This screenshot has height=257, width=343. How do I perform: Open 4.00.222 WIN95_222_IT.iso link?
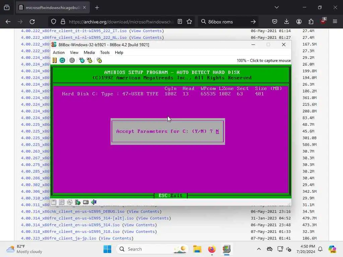point(74,31)
